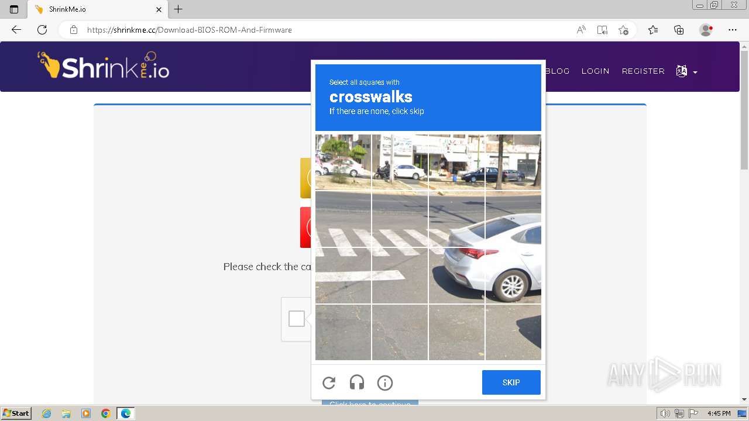Click the ShrinkMe.io logo

[x=104, y=65]
